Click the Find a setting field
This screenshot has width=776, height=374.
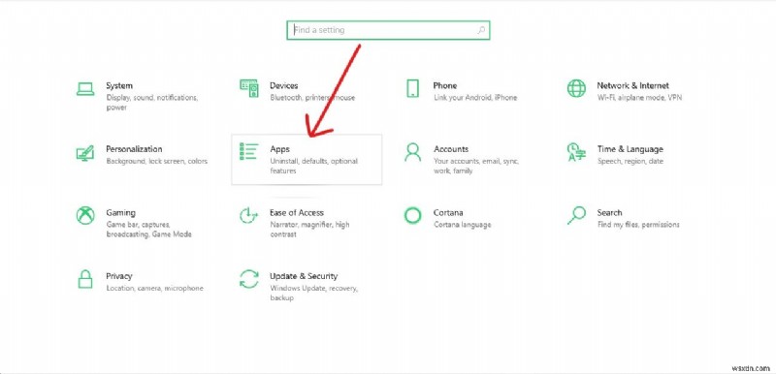(388, 30)
